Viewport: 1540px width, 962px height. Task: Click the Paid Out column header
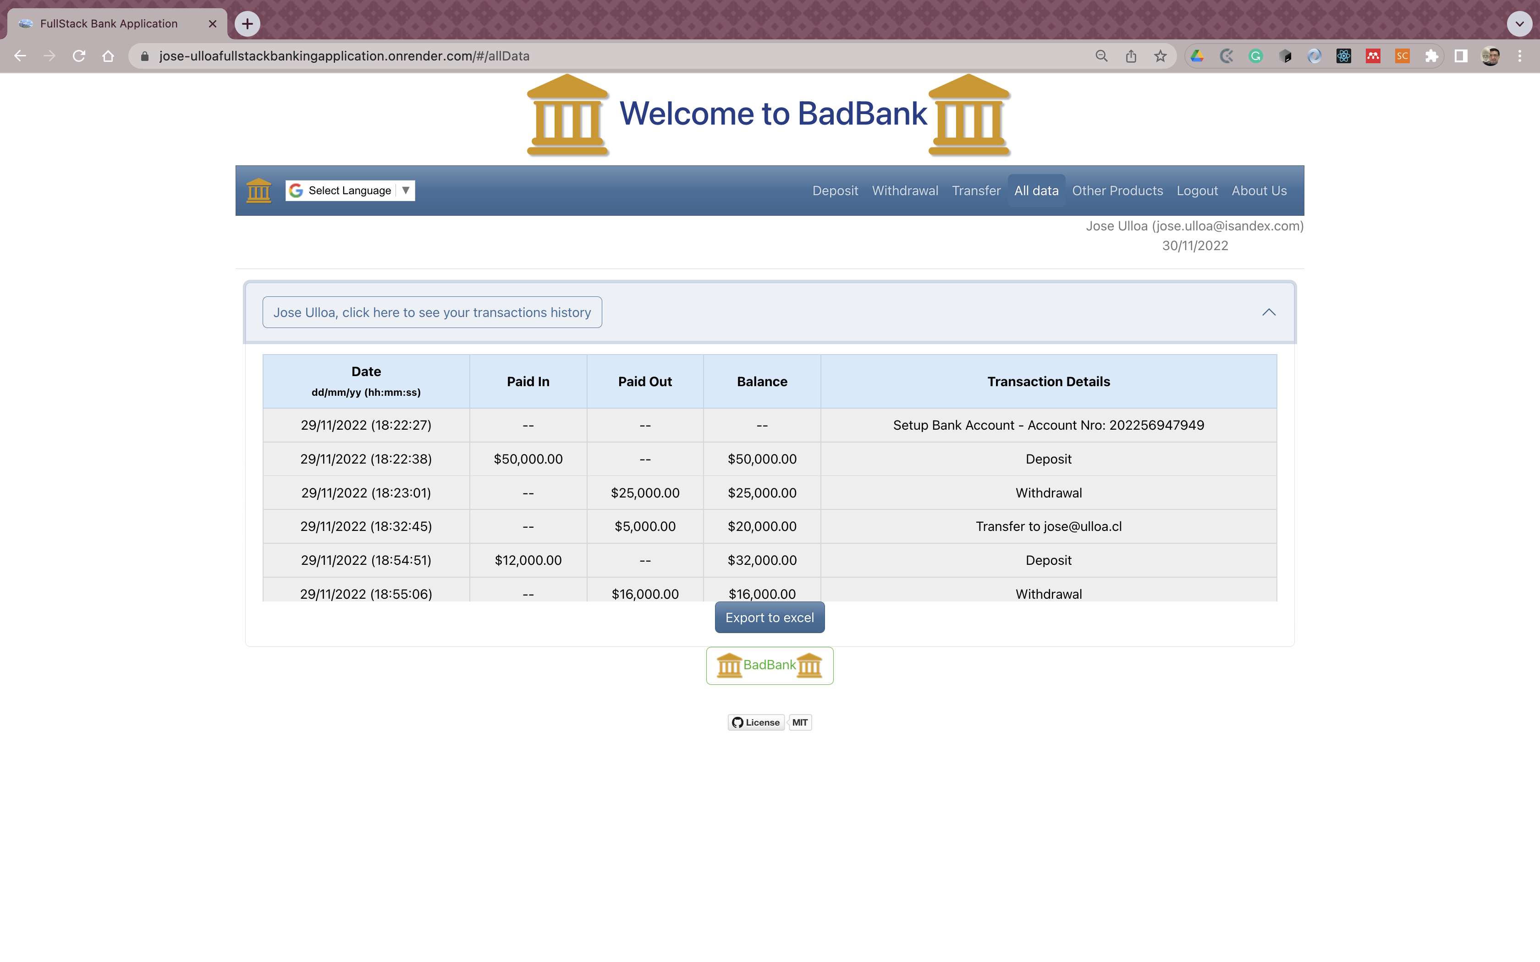pyautogui.click(x=644, y=381)
